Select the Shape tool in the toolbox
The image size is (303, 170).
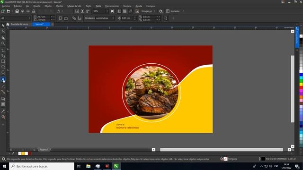(x=3, y=31)
